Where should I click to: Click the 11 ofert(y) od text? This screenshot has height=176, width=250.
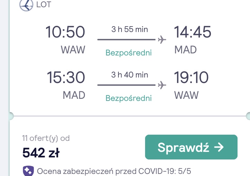pos(46,138)
